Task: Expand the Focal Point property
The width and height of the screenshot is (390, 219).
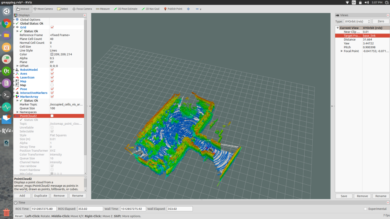Action: (x=342, y=51)
